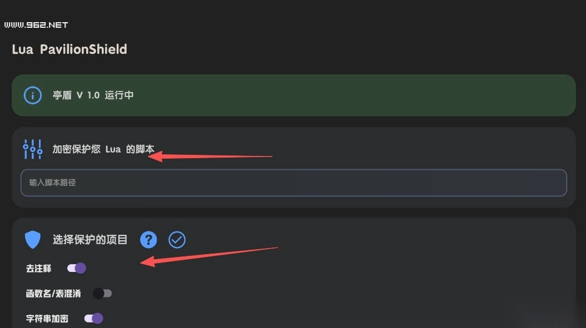Click the info icon in the green banner

33,95
